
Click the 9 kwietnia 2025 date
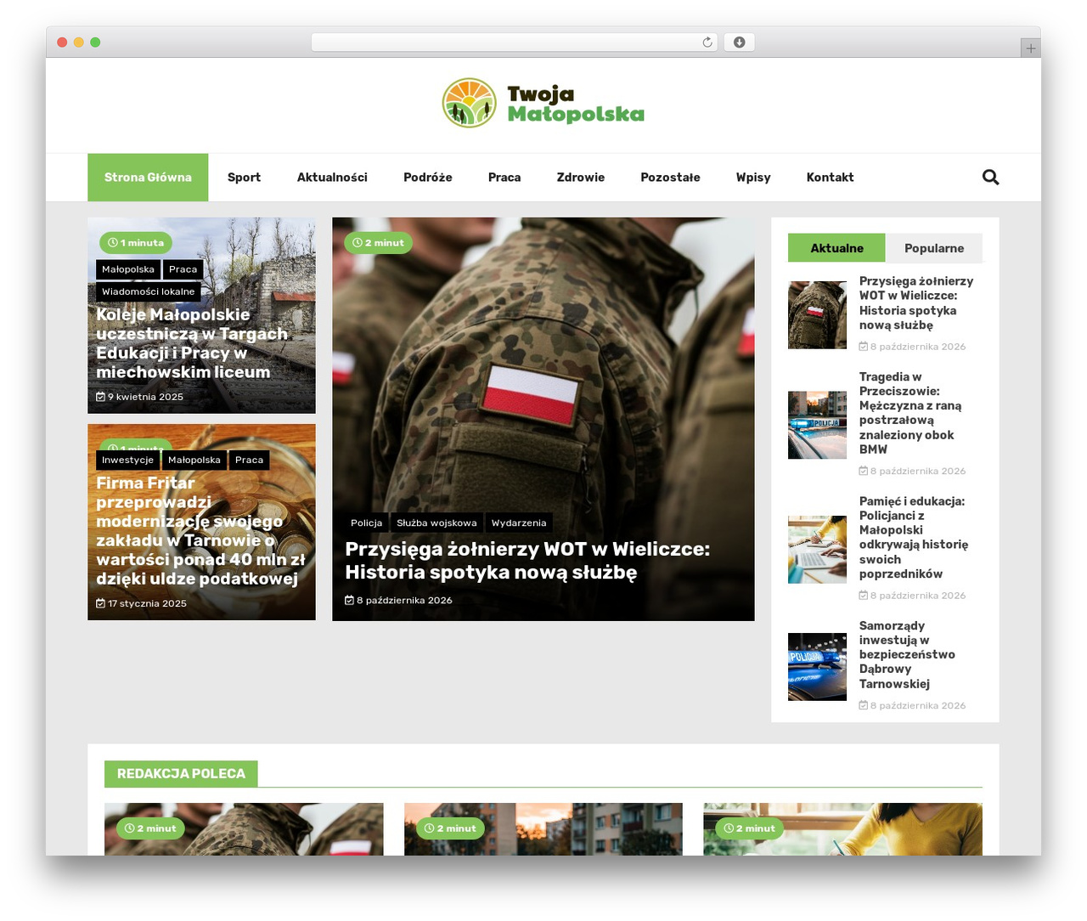[140, 397]
